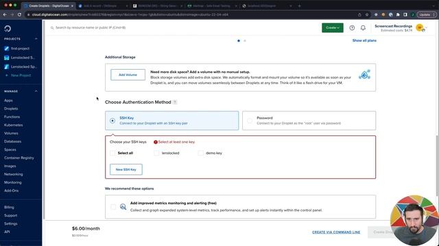439x246 pixels.
Task: Open the Chrome profile avatar
Action: point(412,14)
